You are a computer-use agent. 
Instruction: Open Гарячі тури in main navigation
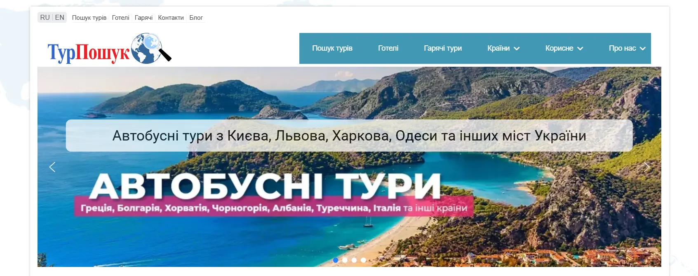pos(443,48)
